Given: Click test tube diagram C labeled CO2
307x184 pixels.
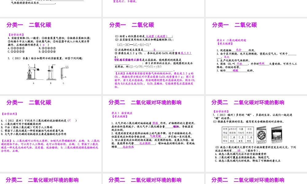Looking at the screenshot, I should point(64,73).
